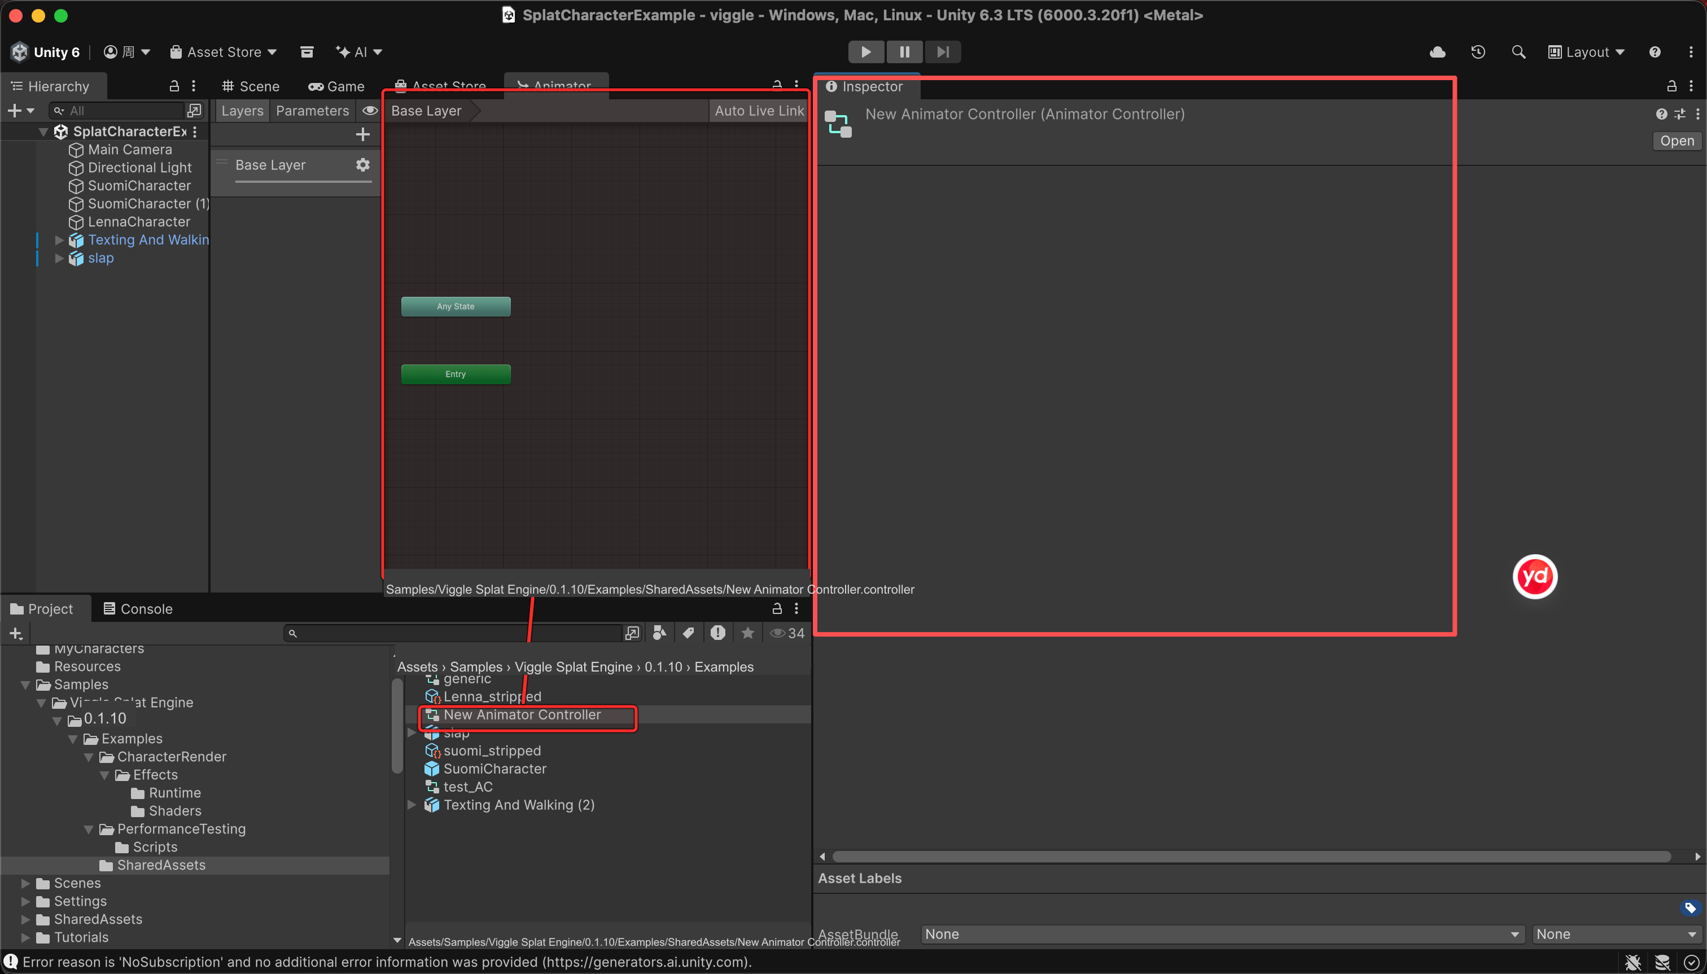The image size is (1707, 974).
Task: Click the Project create plus button
Action: point(16,633)
